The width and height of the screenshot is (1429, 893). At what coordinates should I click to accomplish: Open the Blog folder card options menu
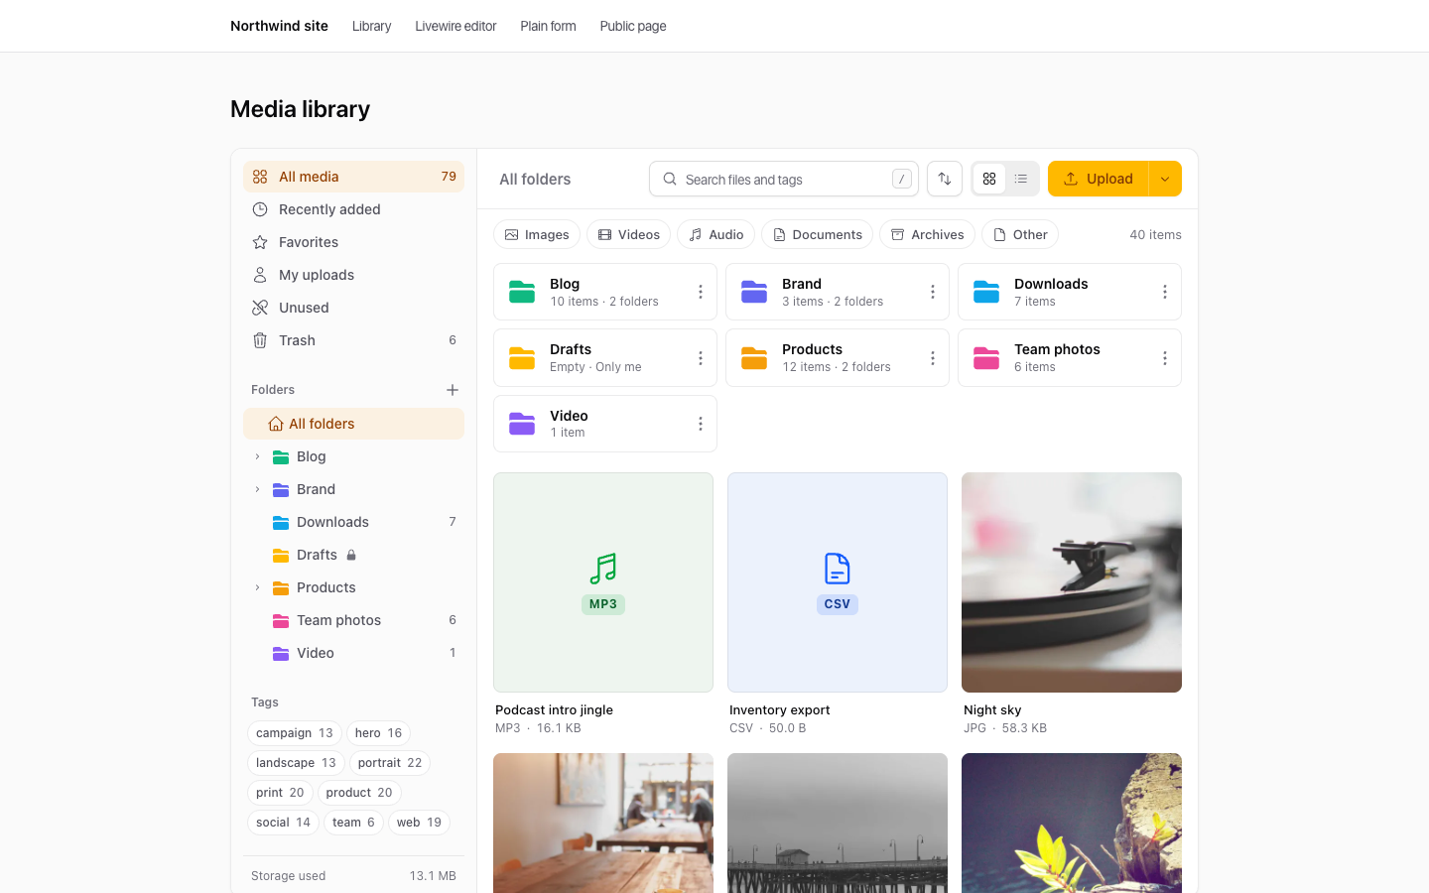[x=701, y=292]
